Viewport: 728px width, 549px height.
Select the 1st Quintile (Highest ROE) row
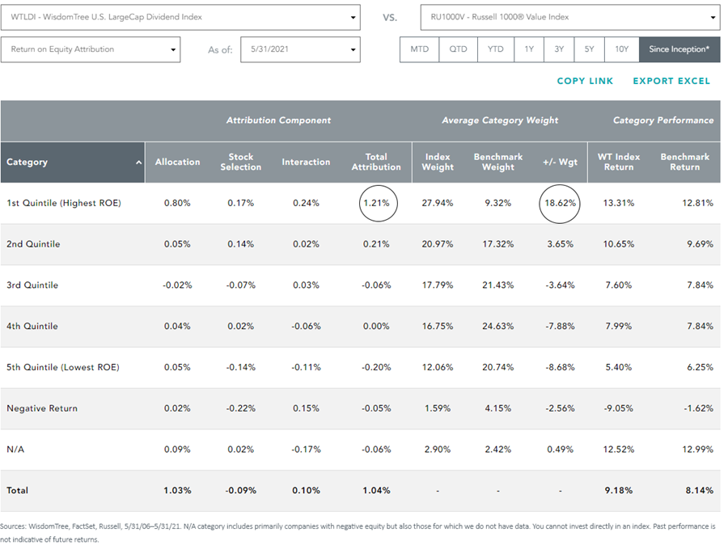(360, 203)
